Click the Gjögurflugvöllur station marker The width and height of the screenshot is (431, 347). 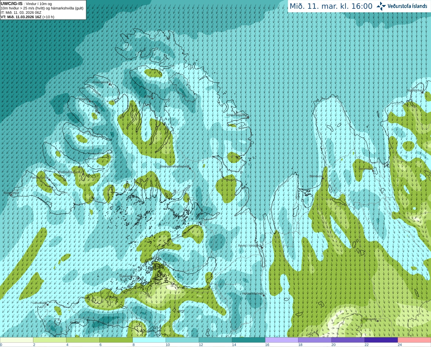point(248,117)
